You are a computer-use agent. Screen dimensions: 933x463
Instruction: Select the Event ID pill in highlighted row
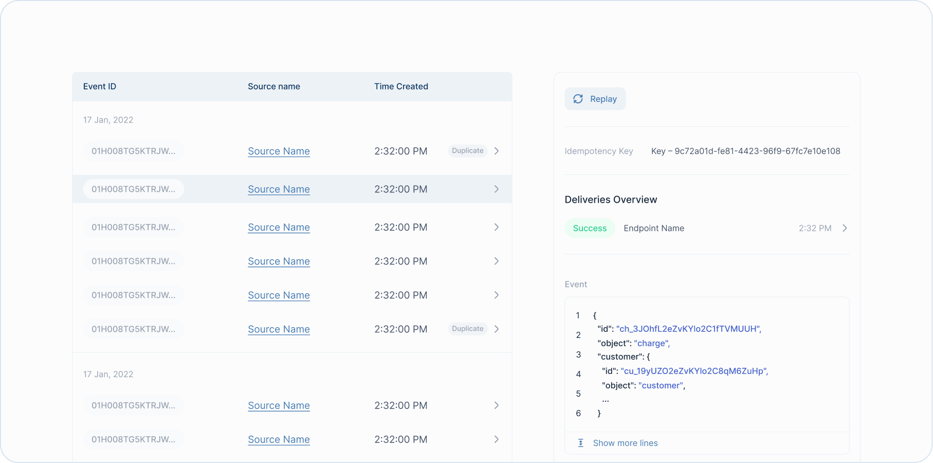coord(133,189)
